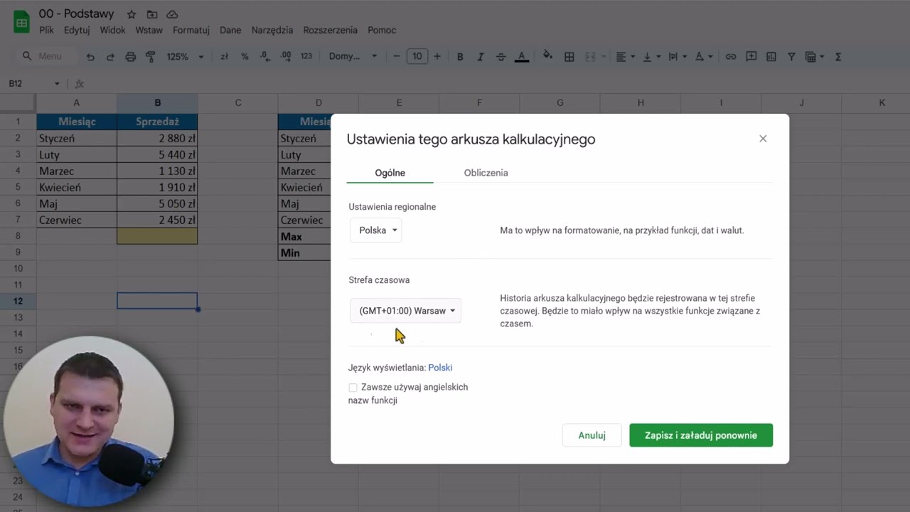This screenshot has width=910, height=512.
Task: Open the (GMT+01:00) Warsaw timezone dropdown
Action: pos(406,311)
